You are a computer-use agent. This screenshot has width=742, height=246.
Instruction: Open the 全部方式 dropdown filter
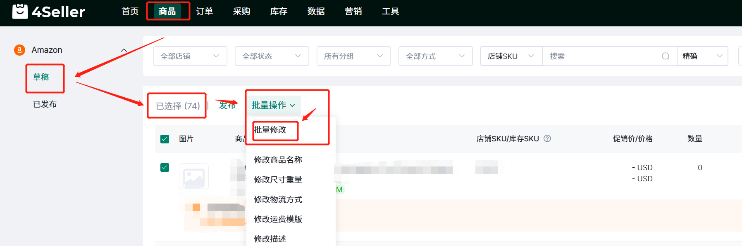[x=435, y=56]
